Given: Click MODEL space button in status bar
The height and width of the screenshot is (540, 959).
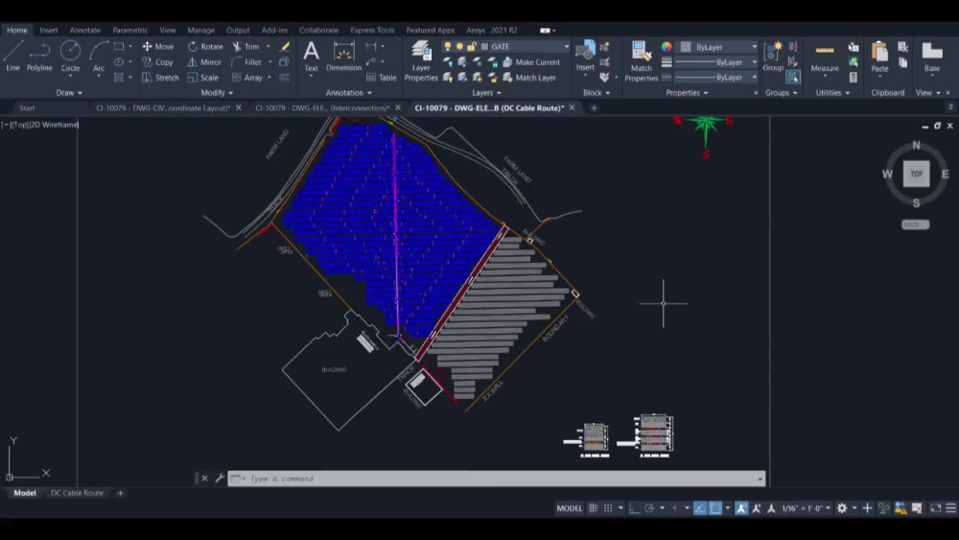Looking at the screenshot, I should coord(569,508).
